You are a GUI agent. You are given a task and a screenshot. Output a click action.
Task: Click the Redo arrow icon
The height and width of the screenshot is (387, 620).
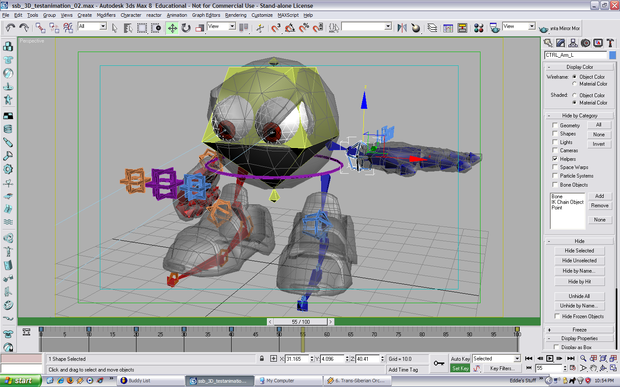tap(24, 28)
